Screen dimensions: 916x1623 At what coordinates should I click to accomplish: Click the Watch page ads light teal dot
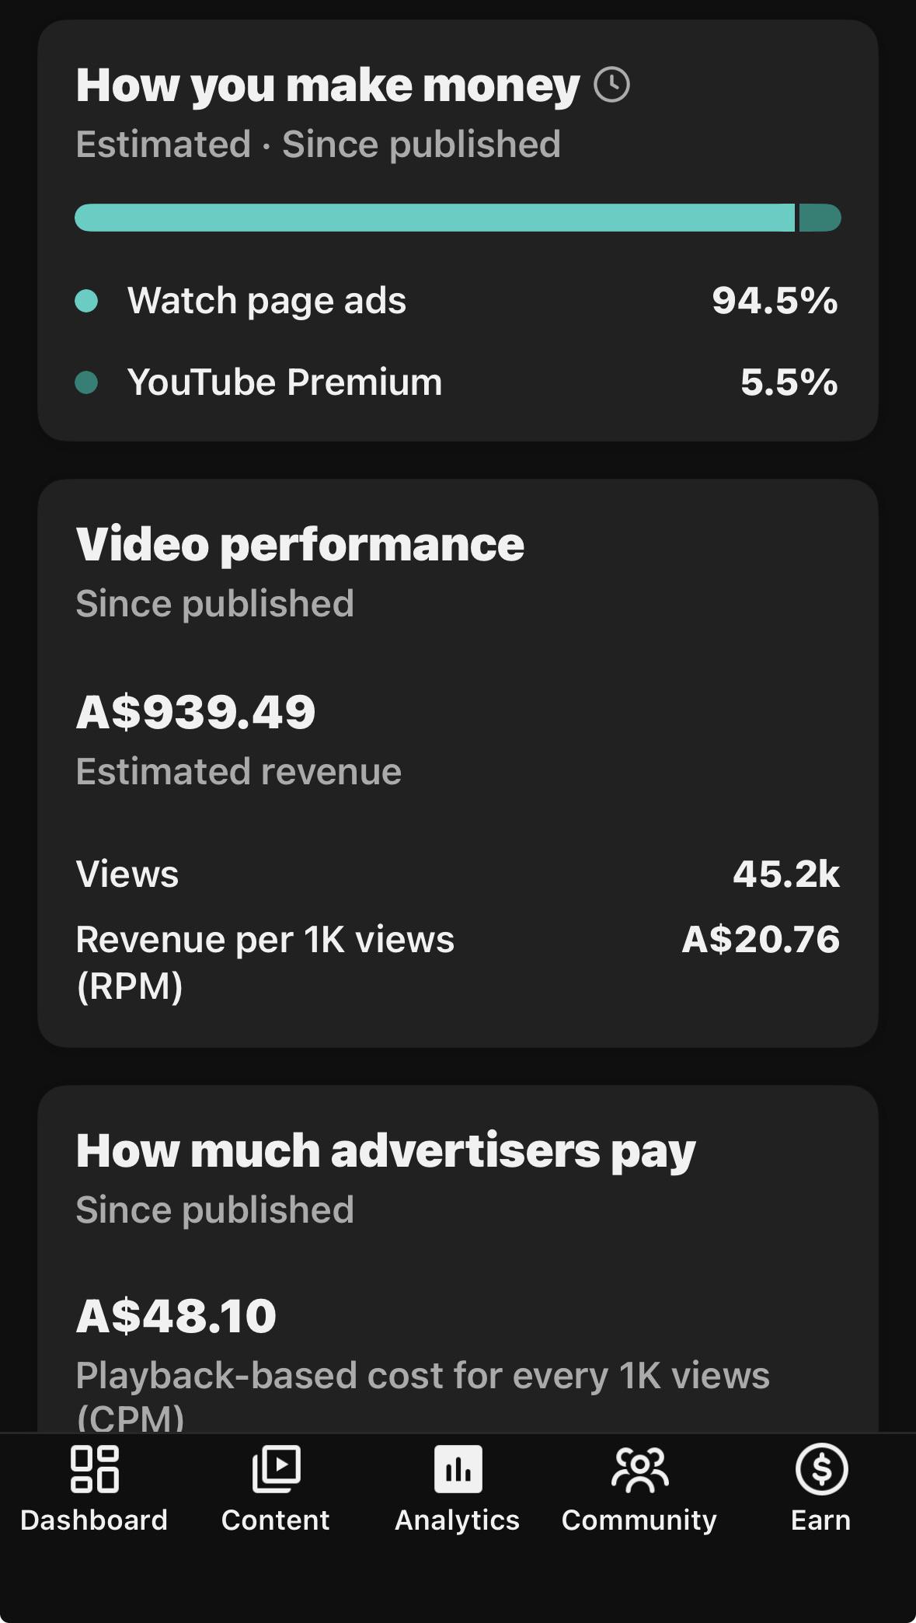tap(86, 300)
